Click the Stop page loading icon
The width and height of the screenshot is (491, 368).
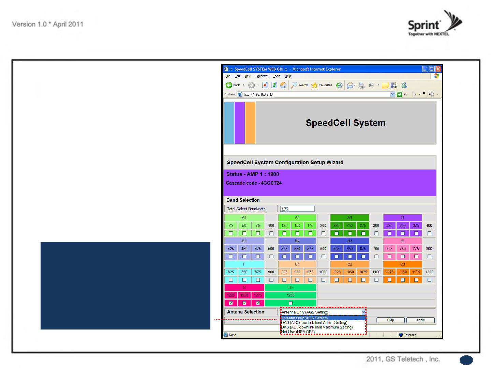click(265, 85)
